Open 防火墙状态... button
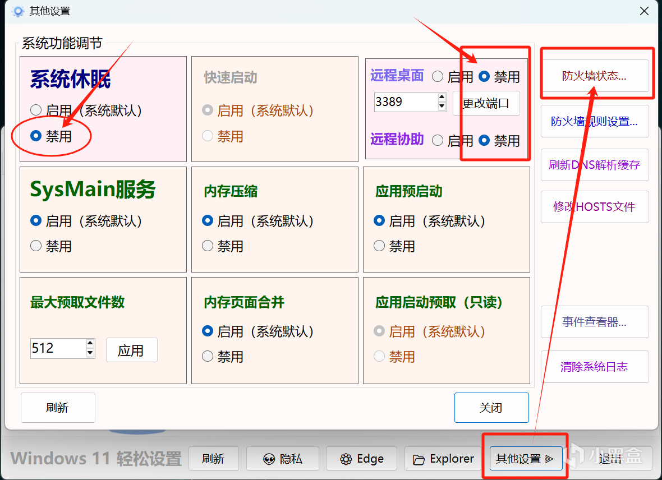 pyautogui.click(x=595, y=76)
